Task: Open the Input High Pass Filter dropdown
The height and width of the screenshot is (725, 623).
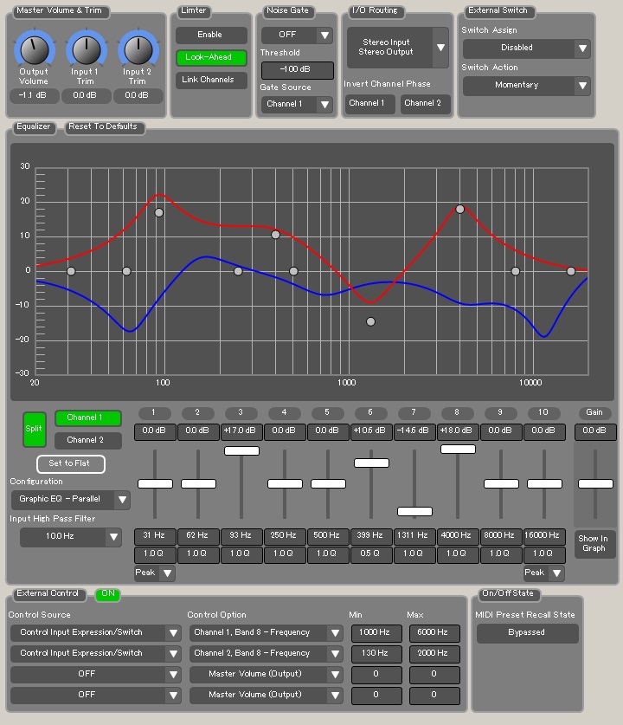Action: (71, 537)
